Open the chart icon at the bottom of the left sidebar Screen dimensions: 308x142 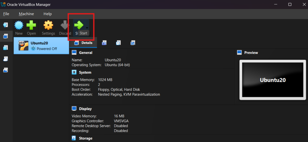click(6, 70)
